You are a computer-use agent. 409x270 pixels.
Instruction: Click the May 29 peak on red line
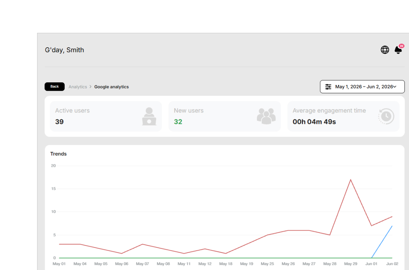[351, 180]
